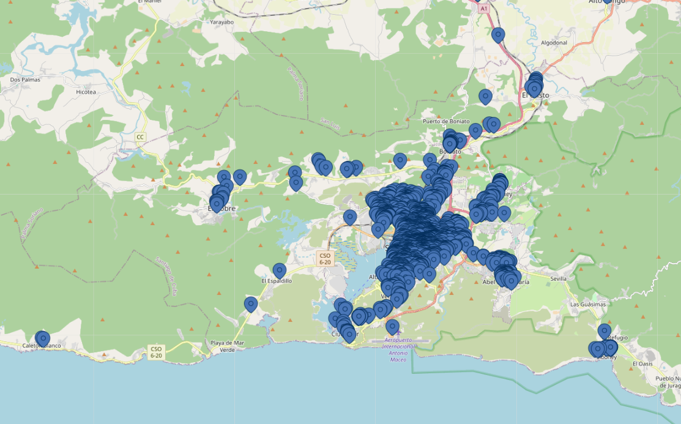
Task: Click the Sevilla place label
Action: pyautogui.click(x=558, y=278)
